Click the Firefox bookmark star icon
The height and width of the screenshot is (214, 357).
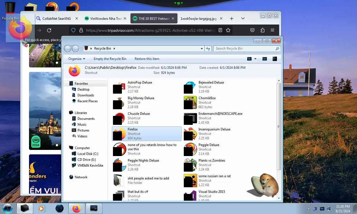tap(228, 30)
